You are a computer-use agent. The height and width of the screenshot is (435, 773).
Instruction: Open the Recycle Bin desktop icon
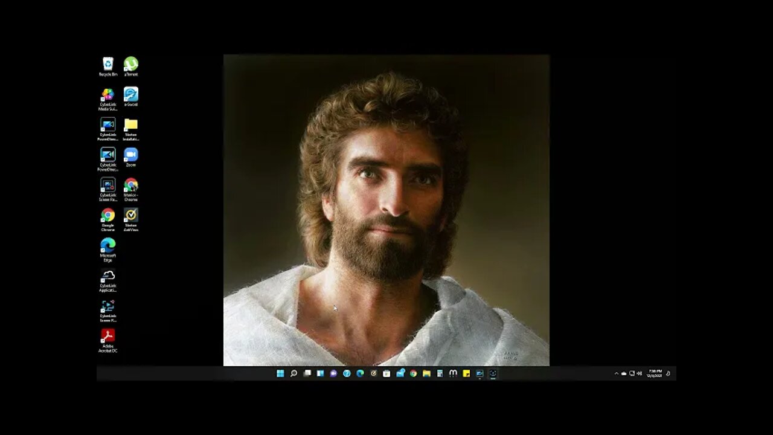(108, 66)
